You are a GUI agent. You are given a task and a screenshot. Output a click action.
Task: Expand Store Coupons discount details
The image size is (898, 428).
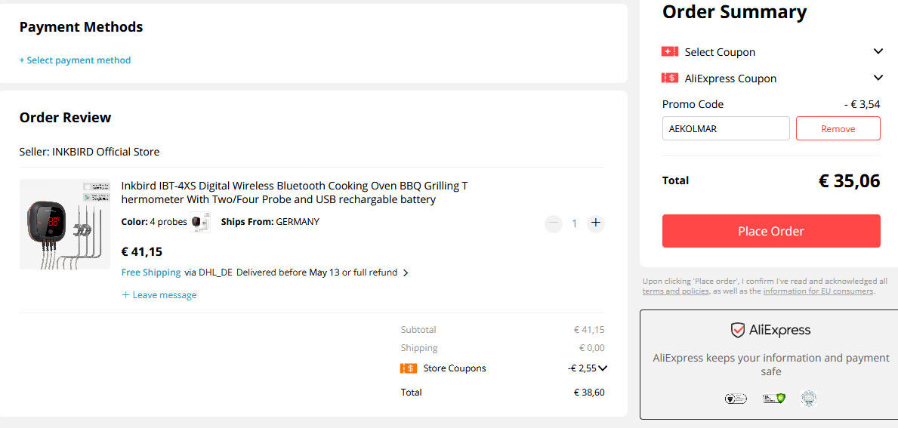click(x=602, y=368)
